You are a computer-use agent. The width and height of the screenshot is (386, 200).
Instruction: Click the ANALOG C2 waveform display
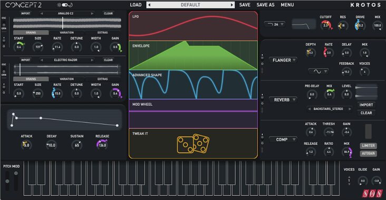coord(67,23)
